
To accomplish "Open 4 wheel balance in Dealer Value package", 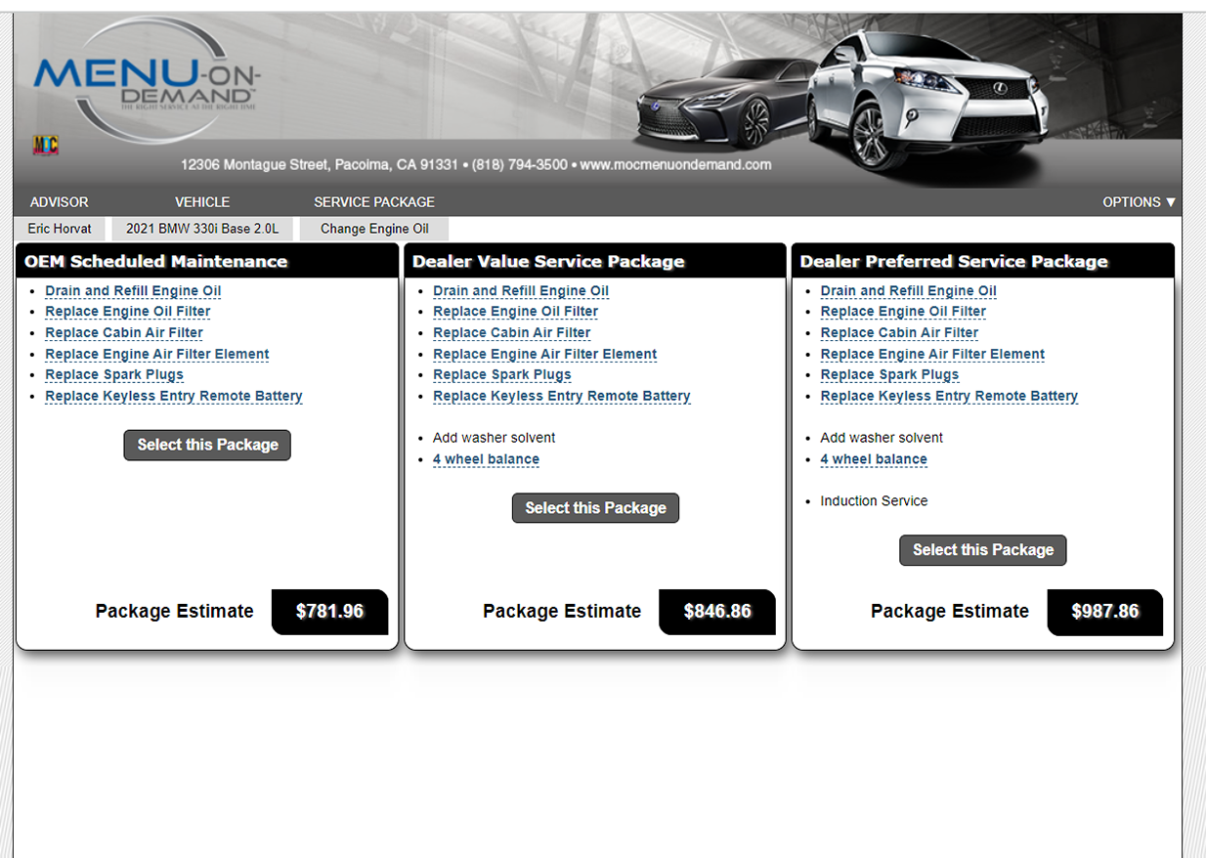I will tap(486, 459).
